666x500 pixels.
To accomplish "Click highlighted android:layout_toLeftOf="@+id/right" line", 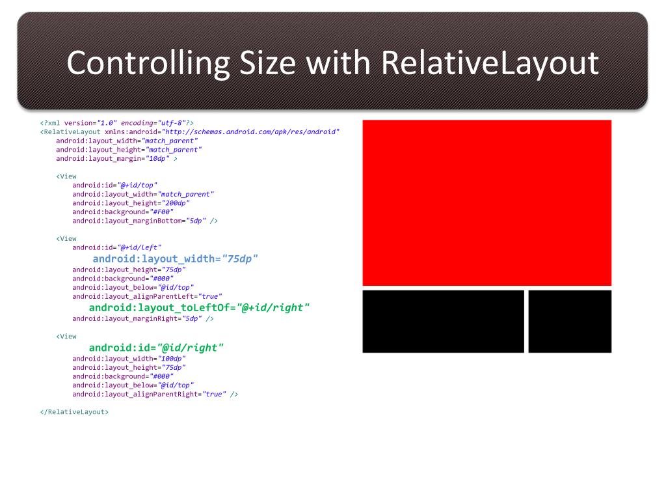I will click(199, 308).
